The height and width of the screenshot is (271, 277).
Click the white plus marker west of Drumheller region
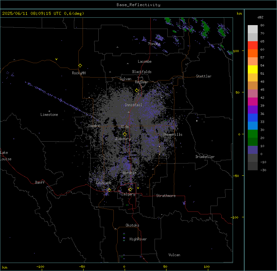pos(197,121)
